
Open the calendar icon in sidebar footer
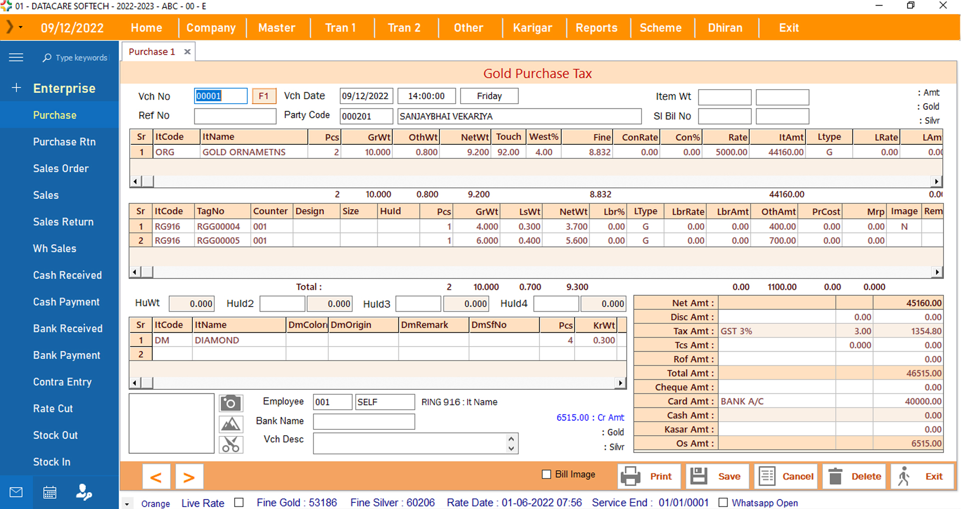[50, 492]
